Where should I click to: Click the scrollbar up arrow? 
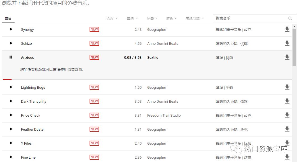[294, 27]
